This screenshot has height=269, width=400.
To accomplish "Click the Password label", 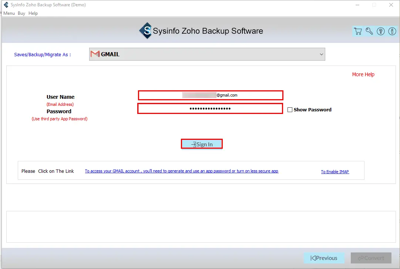I will pos(59,111).
